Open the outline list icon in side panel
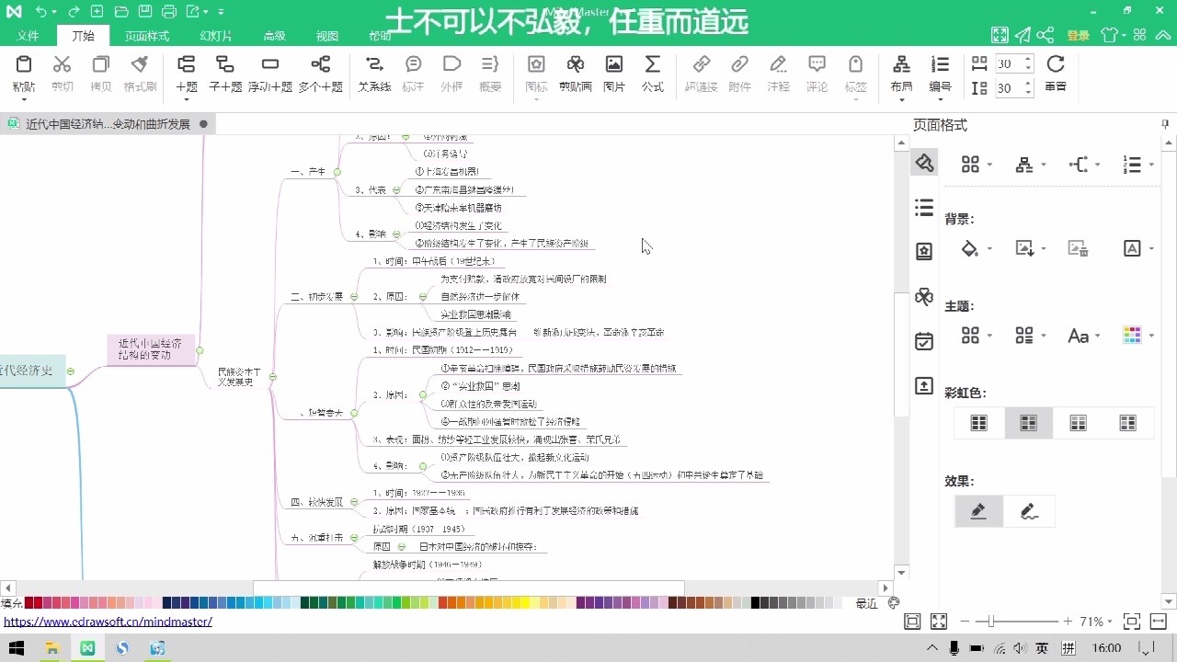This screenshot has height=662, width=1177. coord(924,208)
